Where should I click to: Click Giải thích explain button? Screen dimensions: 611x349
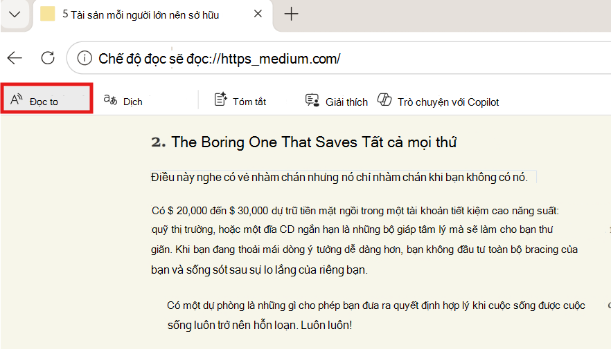click(x=337, y=101)
